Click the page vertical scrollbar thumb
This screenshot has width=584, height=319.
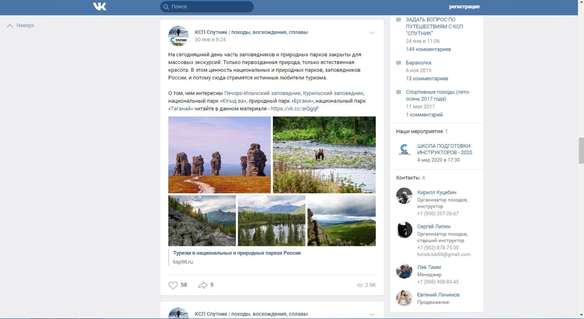click(581, 150)
